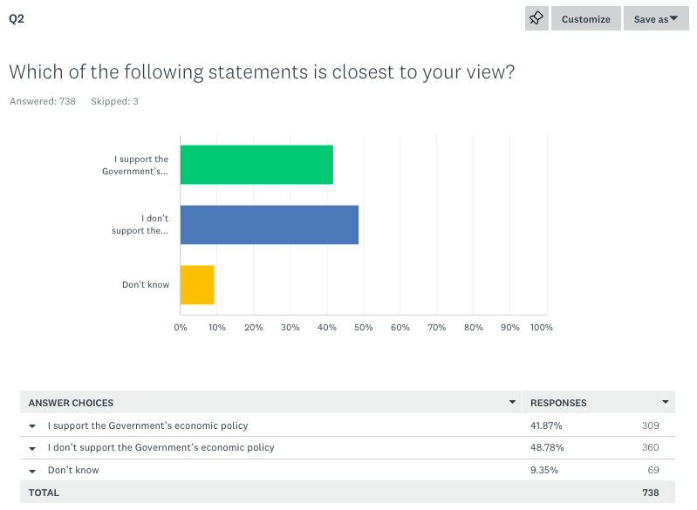Expand the 'Don't know' row arrow
Viewport: 697px width, 510px height.
[32, 471]
